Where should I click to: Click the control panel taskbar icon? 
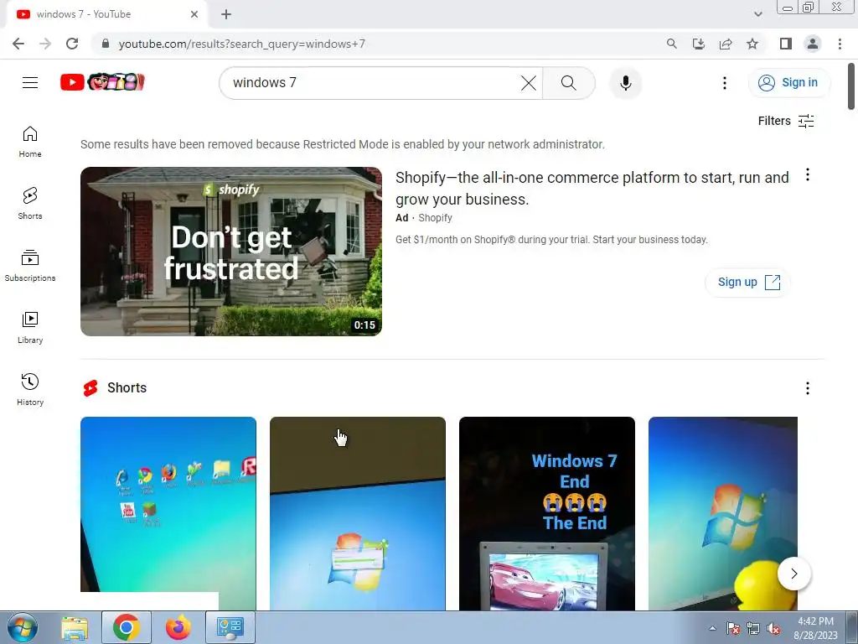click(230, 627)
